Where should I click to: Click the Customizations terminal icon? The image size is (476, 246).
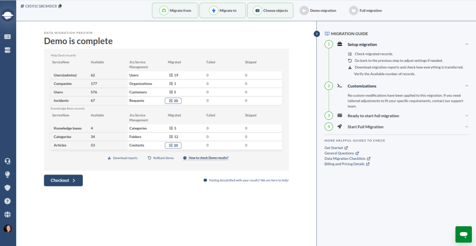(x=340, y=86)
